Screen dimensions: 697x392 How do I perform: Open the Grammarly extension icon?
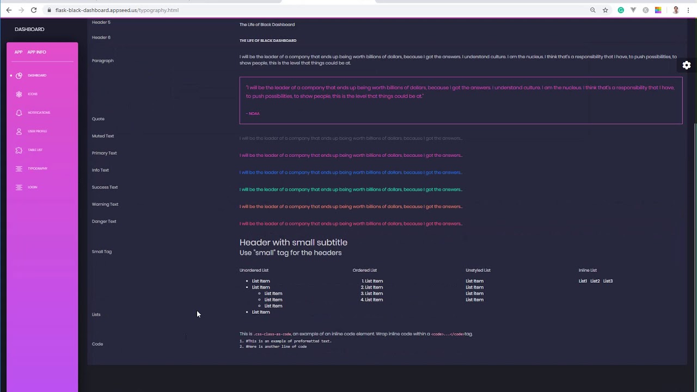(621, 10)
